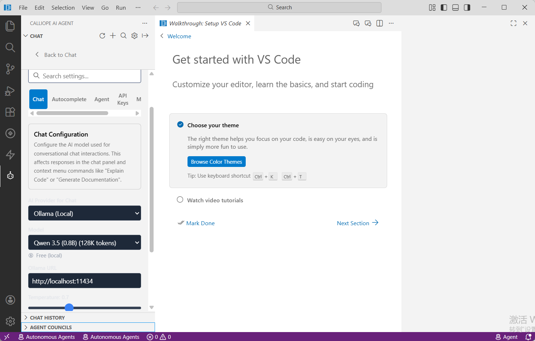The width and height of the screenshot is (535, 341).
Task: Open the Edit menu
Action: (x=40, y=8)
